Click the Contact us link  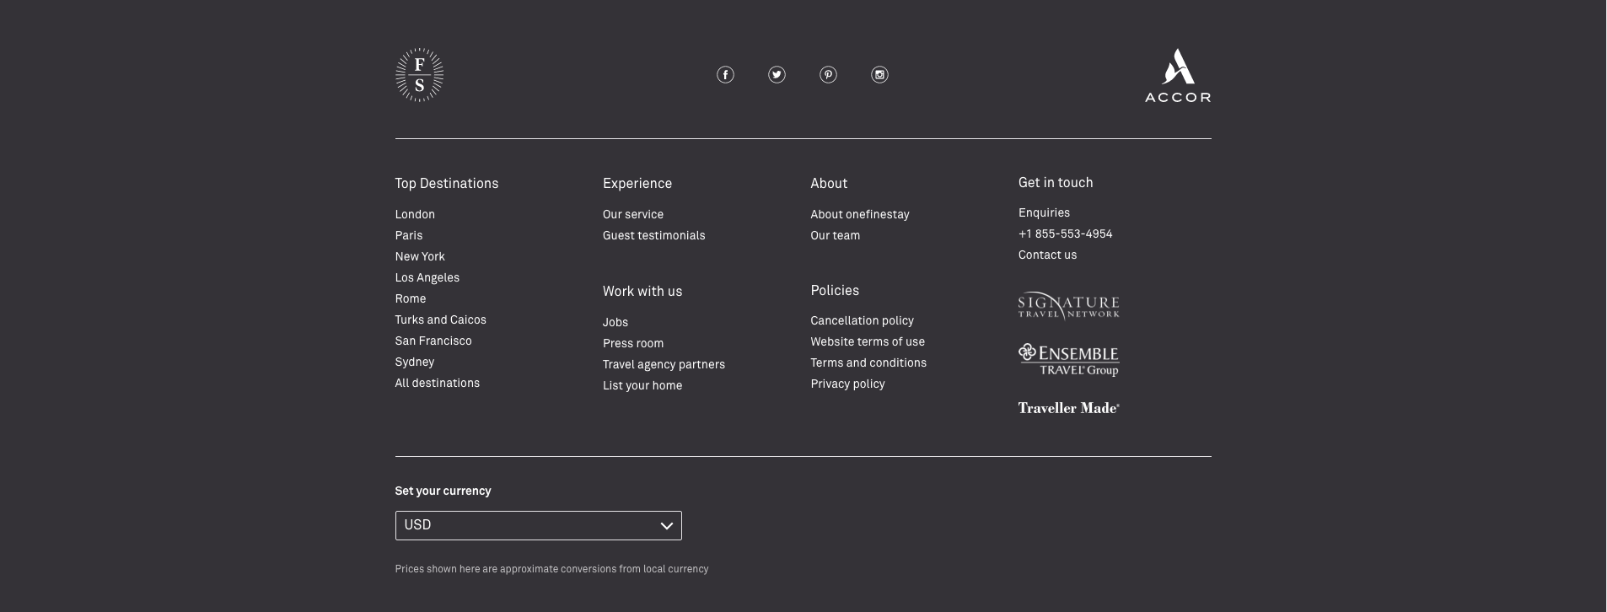point(1047,255)
